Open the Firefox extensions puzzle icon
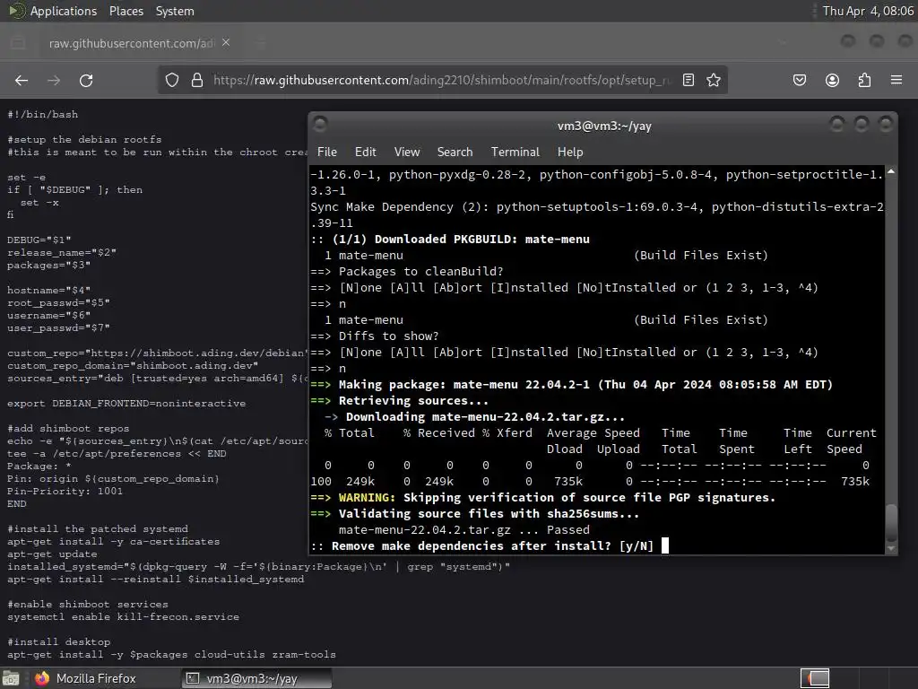Image resolution: width=918 pixels, height=689 pixels. point(864,80)
